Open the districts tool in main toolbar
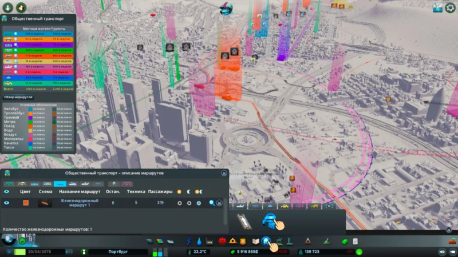 [170, 241]
